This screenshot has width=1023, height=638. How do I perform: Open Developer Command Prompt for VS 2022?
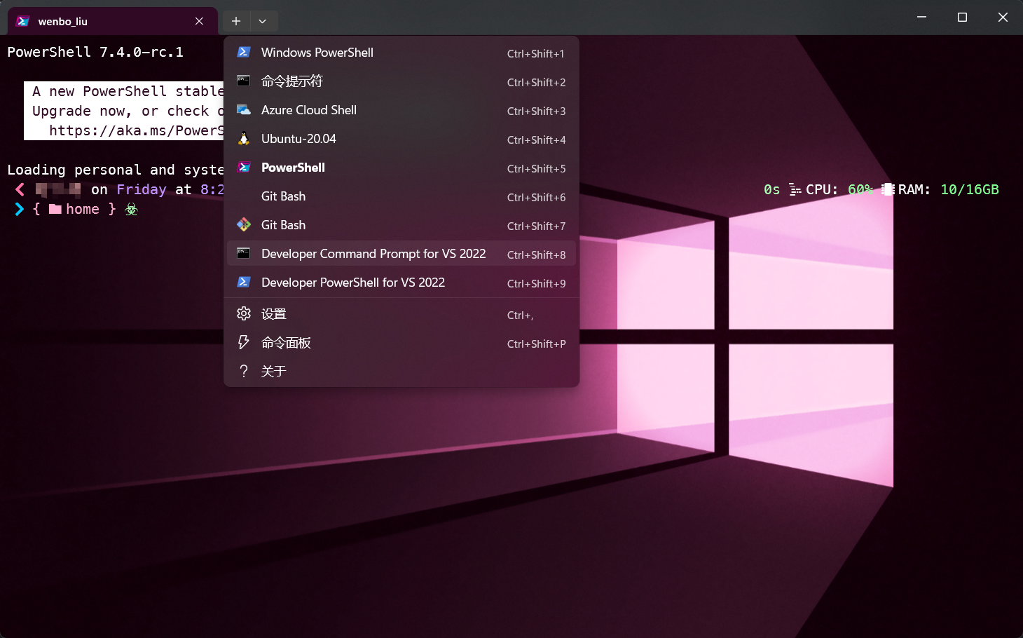click(401, 254)
